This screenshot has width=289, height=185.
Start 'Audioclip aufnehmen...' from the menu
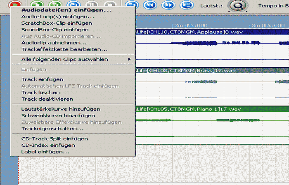tap(54, 43)
